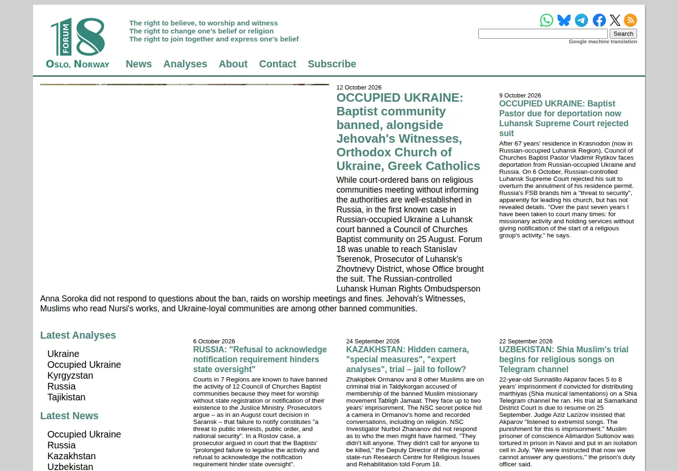The image size is (678, 471).
Task: Select Russia under Latest News
Action: 62,445
